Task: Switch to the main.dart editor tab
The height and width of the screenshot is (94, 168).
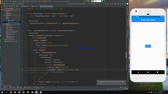Action: [x=35, y=6]
